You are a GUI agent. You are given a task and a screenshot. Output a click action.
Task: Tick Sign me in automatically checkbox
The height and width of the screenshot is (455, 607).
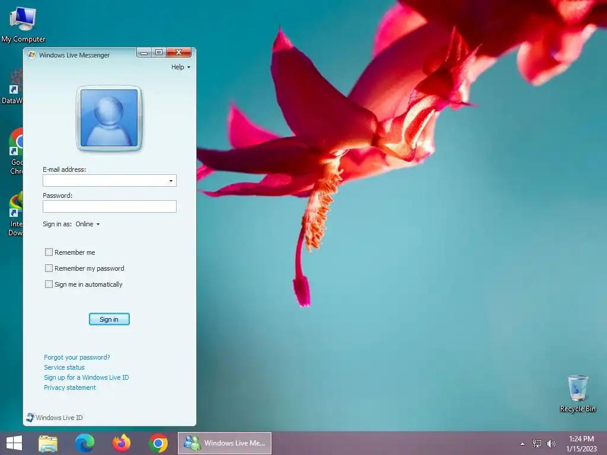pyautogui.click(x=49, y=284)
